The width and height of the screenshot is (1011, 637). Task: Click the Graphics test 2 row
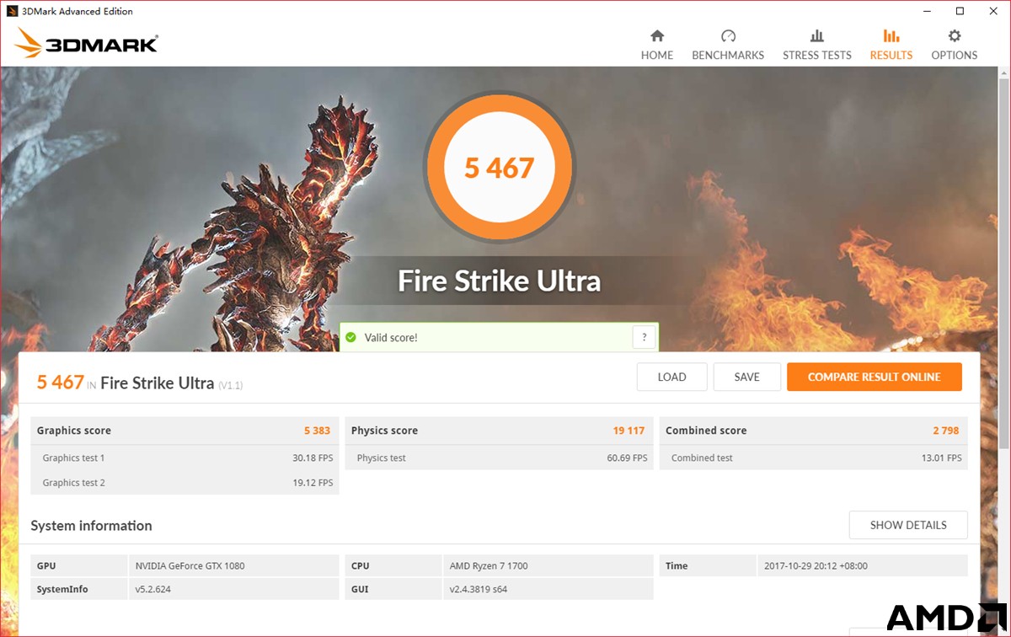[x=185, y=483]
